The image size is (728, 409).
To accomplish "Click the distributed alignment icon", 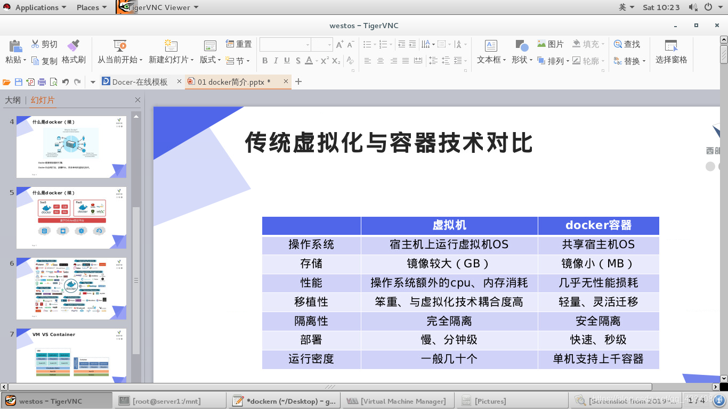I will tap(418, 61).
